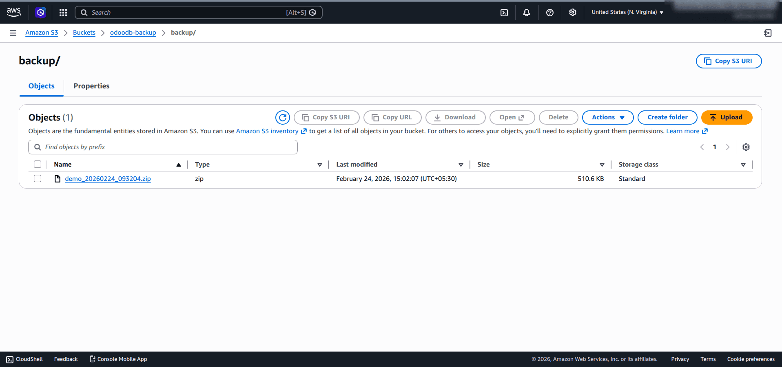Open the settings gear in top bar

(x=573, y=13)
